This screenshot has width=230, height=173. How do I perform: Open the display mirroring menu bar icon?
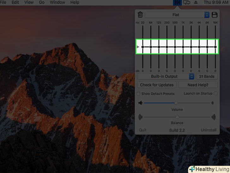click(x=187, y=3)
